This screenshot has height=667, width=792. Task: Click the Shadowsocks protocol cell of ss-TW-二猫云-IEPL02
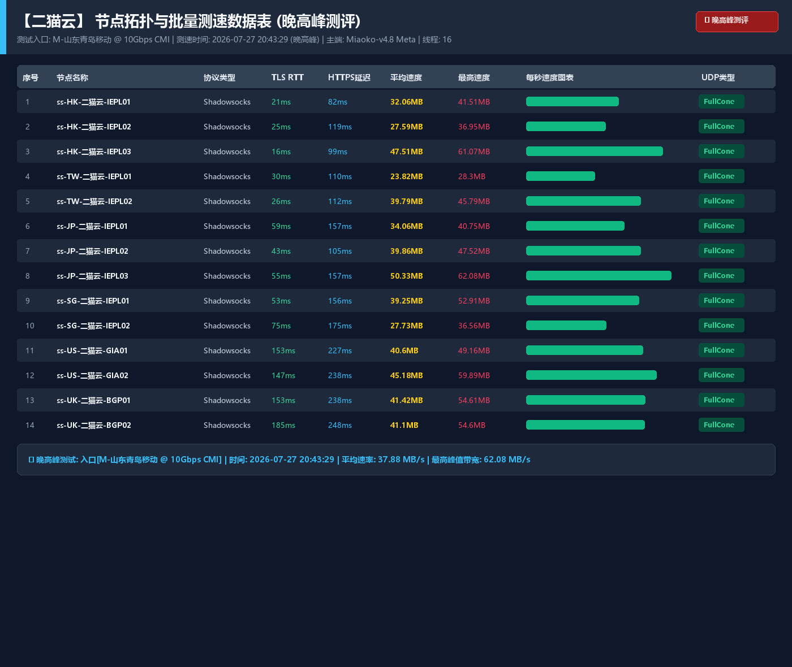coord(227,201)
